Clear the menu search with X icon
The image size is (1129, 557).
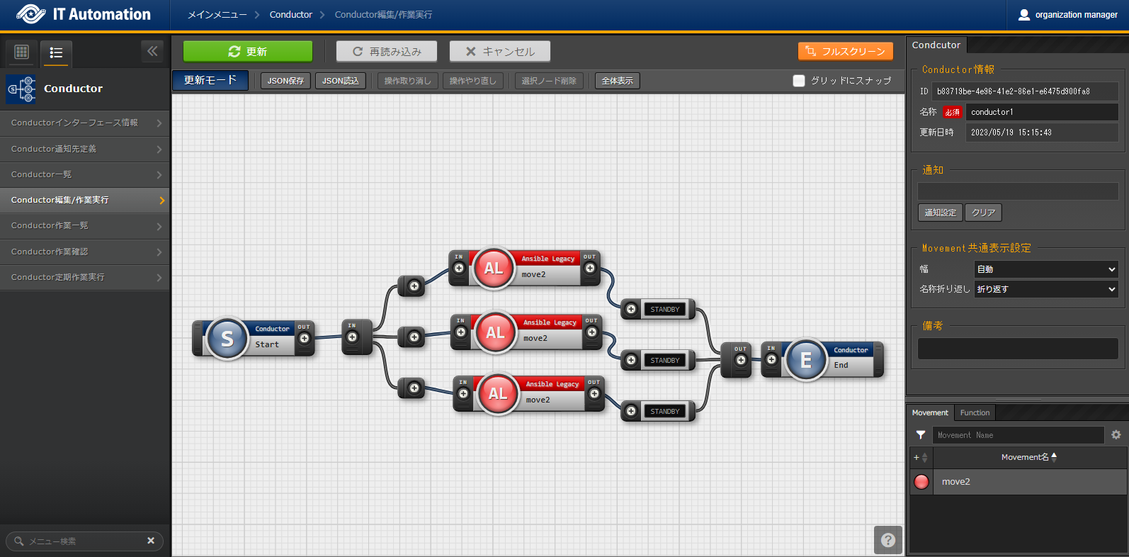pyautogui.click(x=151, y=541)
